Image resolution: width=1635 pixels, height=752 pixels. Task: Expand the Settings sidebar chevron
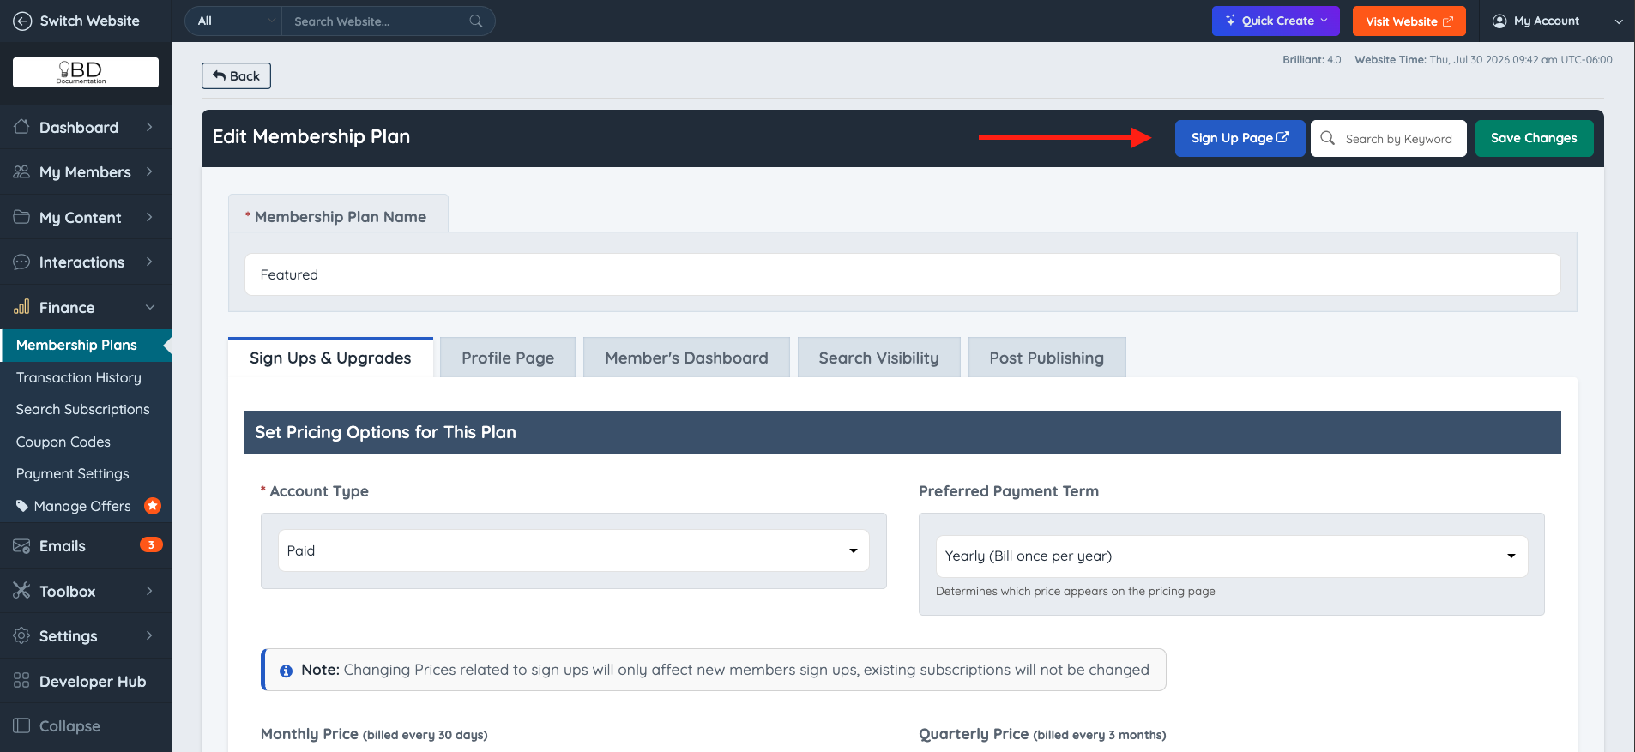pyautogui.click(x=149, y=635)
